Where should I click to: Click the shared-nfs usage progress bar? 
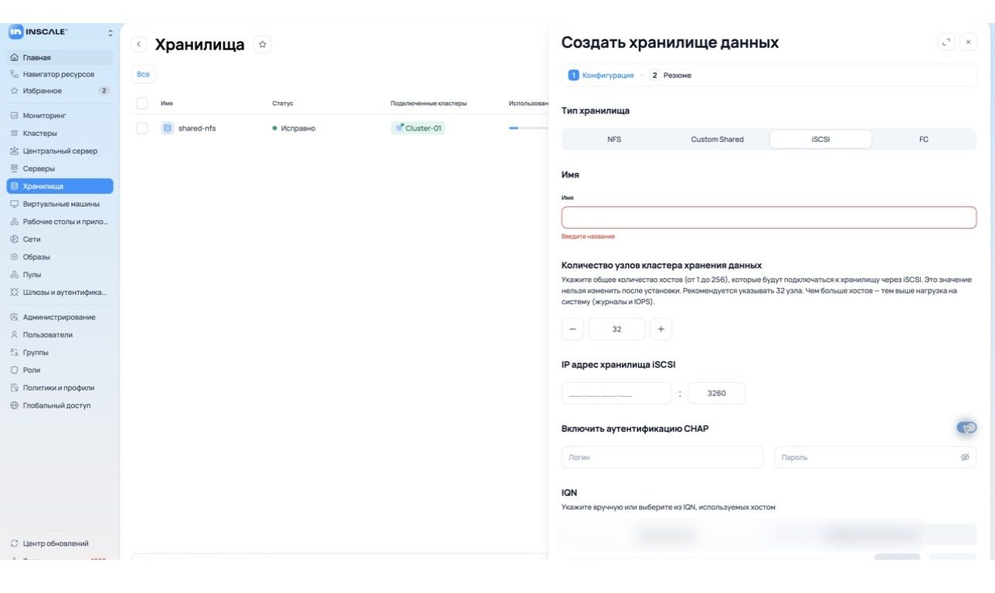tap(528, 128)
